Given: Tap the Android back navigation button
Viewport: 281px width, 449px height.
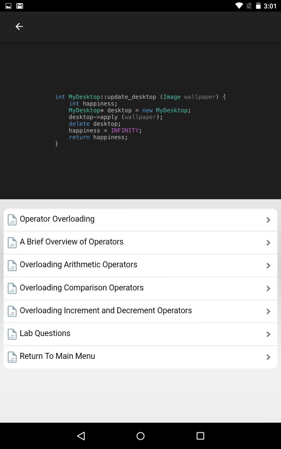Looking at the screenshot, I should [x=81, y=436].
